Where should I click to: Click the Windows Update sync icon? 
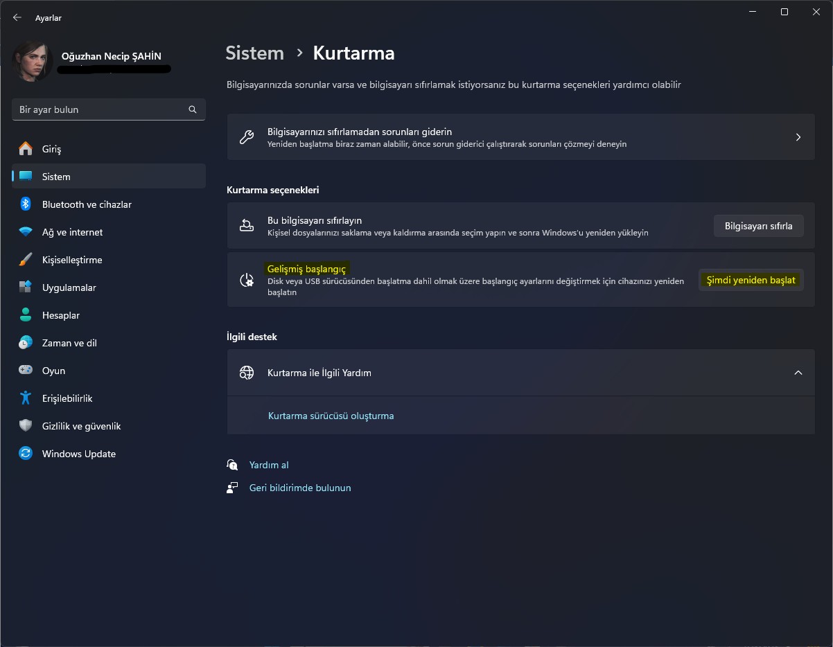point(26,454)
